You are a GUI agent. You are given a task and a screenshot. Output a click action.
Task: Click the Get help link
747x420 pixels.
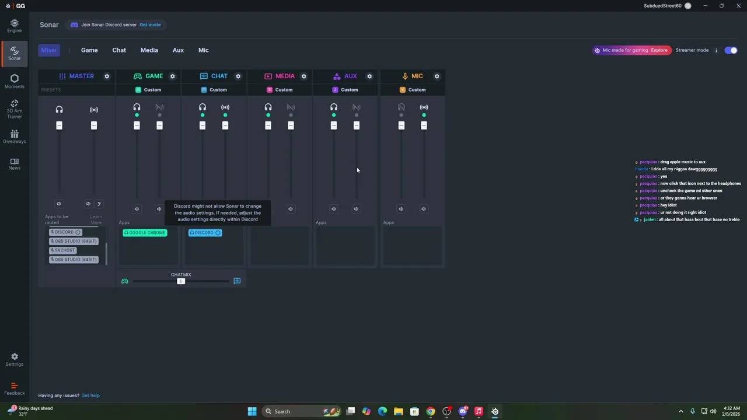click(90, 395)
